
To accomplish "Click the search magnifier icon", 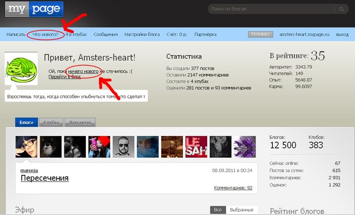I will click(341, 9).
